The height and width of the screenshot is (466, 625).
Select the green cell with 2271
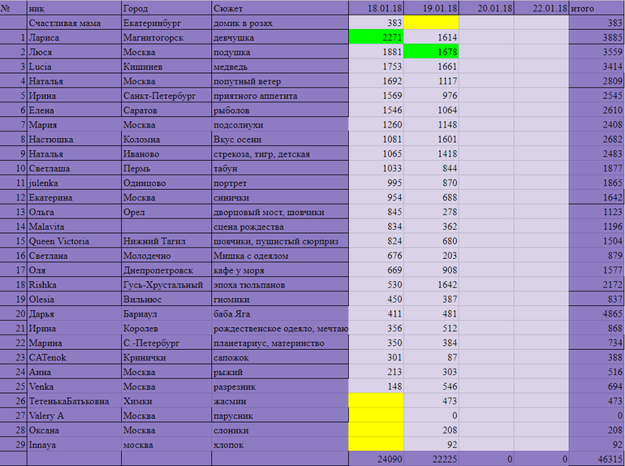[x=376, y=37]
